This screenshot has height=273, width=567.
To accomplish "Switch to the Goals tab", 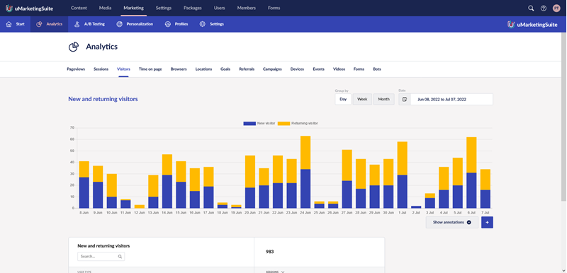I will (x=225, y=69).
